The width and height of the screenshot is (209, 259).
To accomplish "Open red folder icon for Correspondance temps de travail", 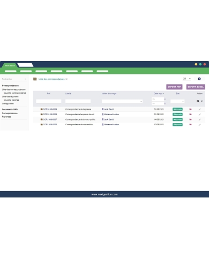I will pyautogui.click(x=190, y=115).
